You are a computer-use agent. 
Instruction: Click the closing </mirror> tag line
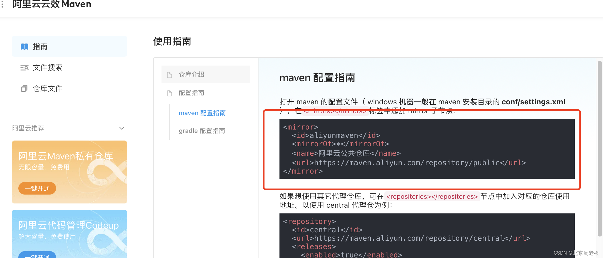[303, 171]
